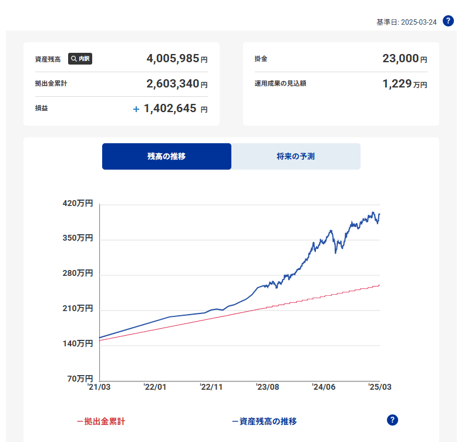
Task: Click the 資産残高 label
Action: click(x=48, y=59)
